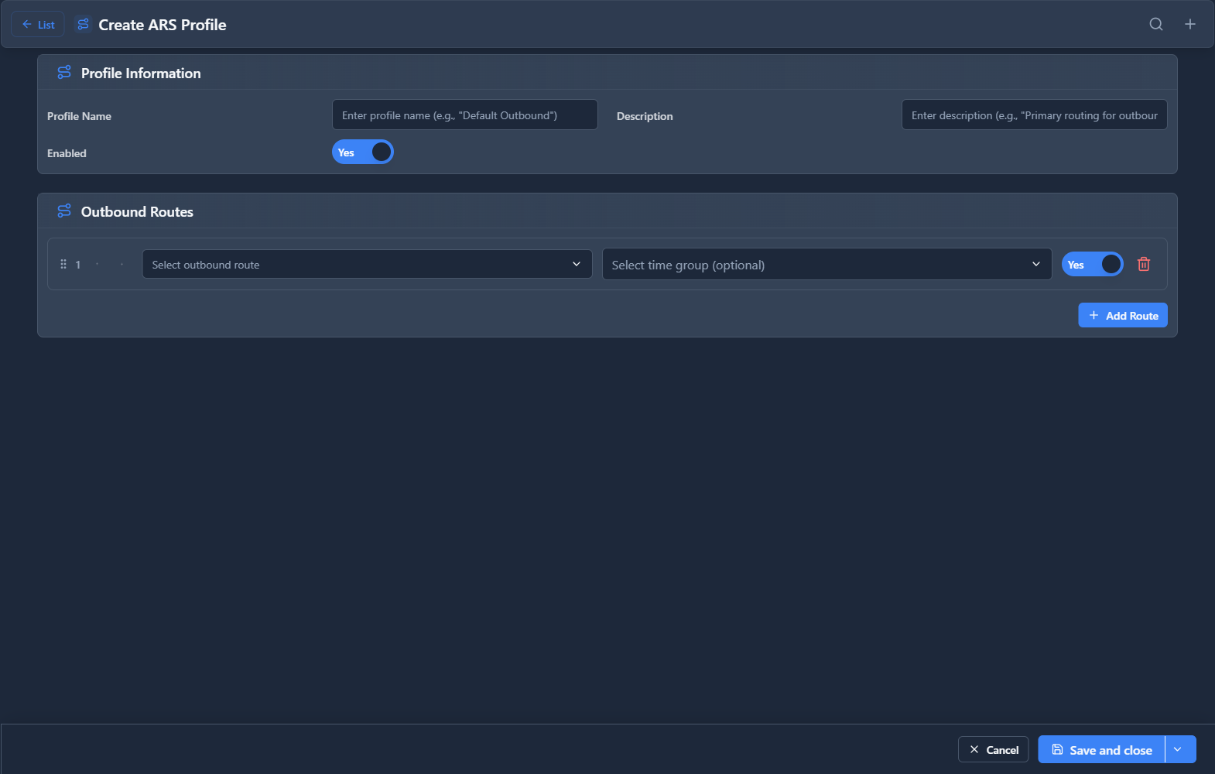Click the Profile Information heading text
The width and height of the screenshot is (1215, 774).
[x=141, y=74]
